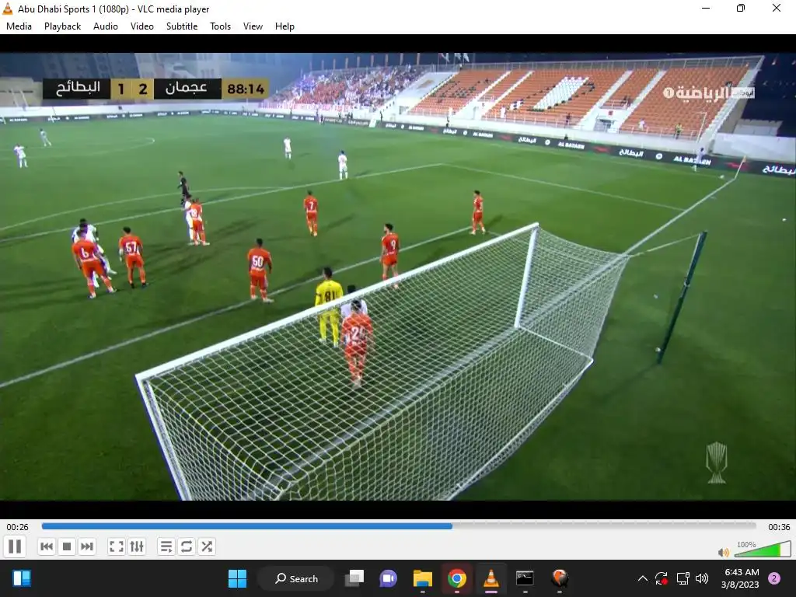The image size is (796, 597).
Task: Open network status tray icon
Action: [x=683, y=578]
